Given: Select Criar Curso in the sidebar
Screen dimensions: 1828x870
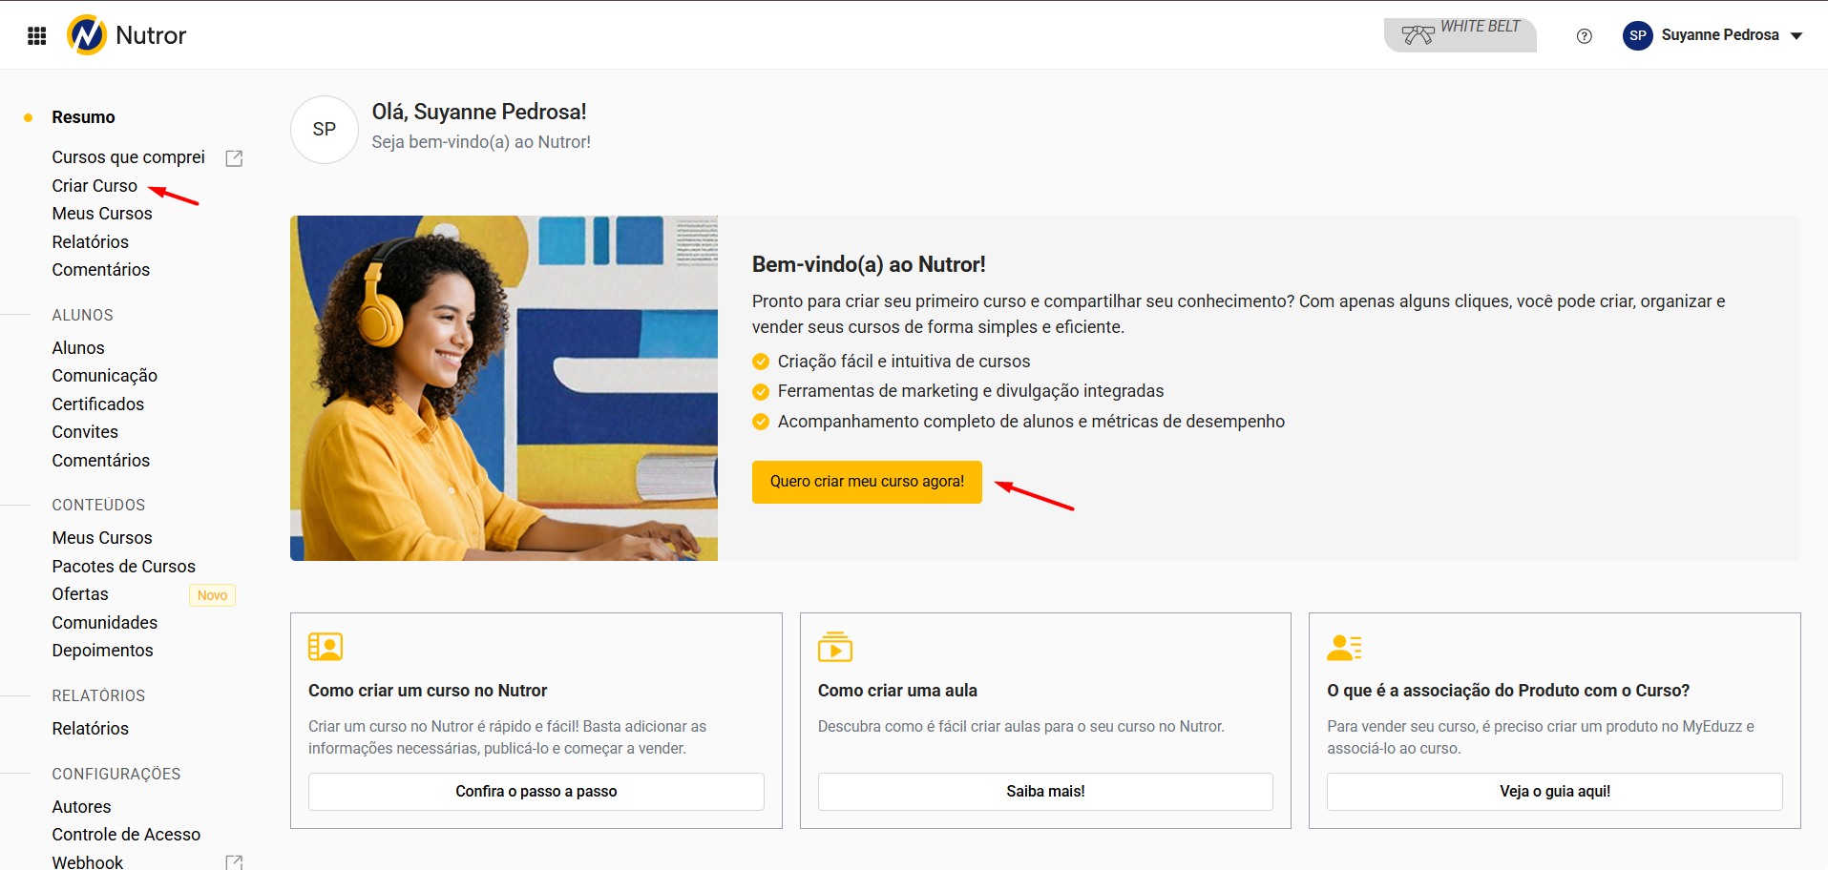Looking at the screenshot, I should (95, 186).
